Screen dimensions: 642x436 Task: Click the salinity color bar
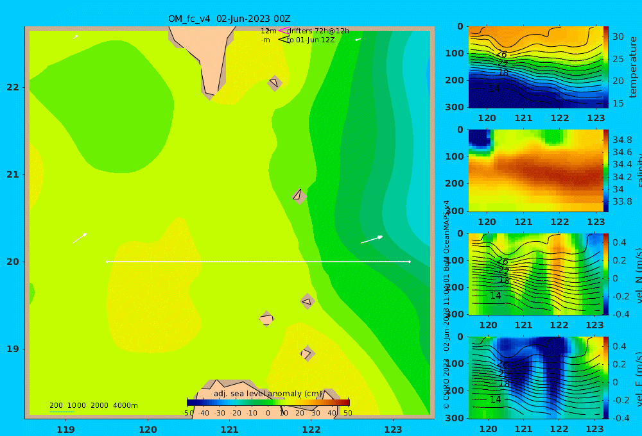point(606,171)
